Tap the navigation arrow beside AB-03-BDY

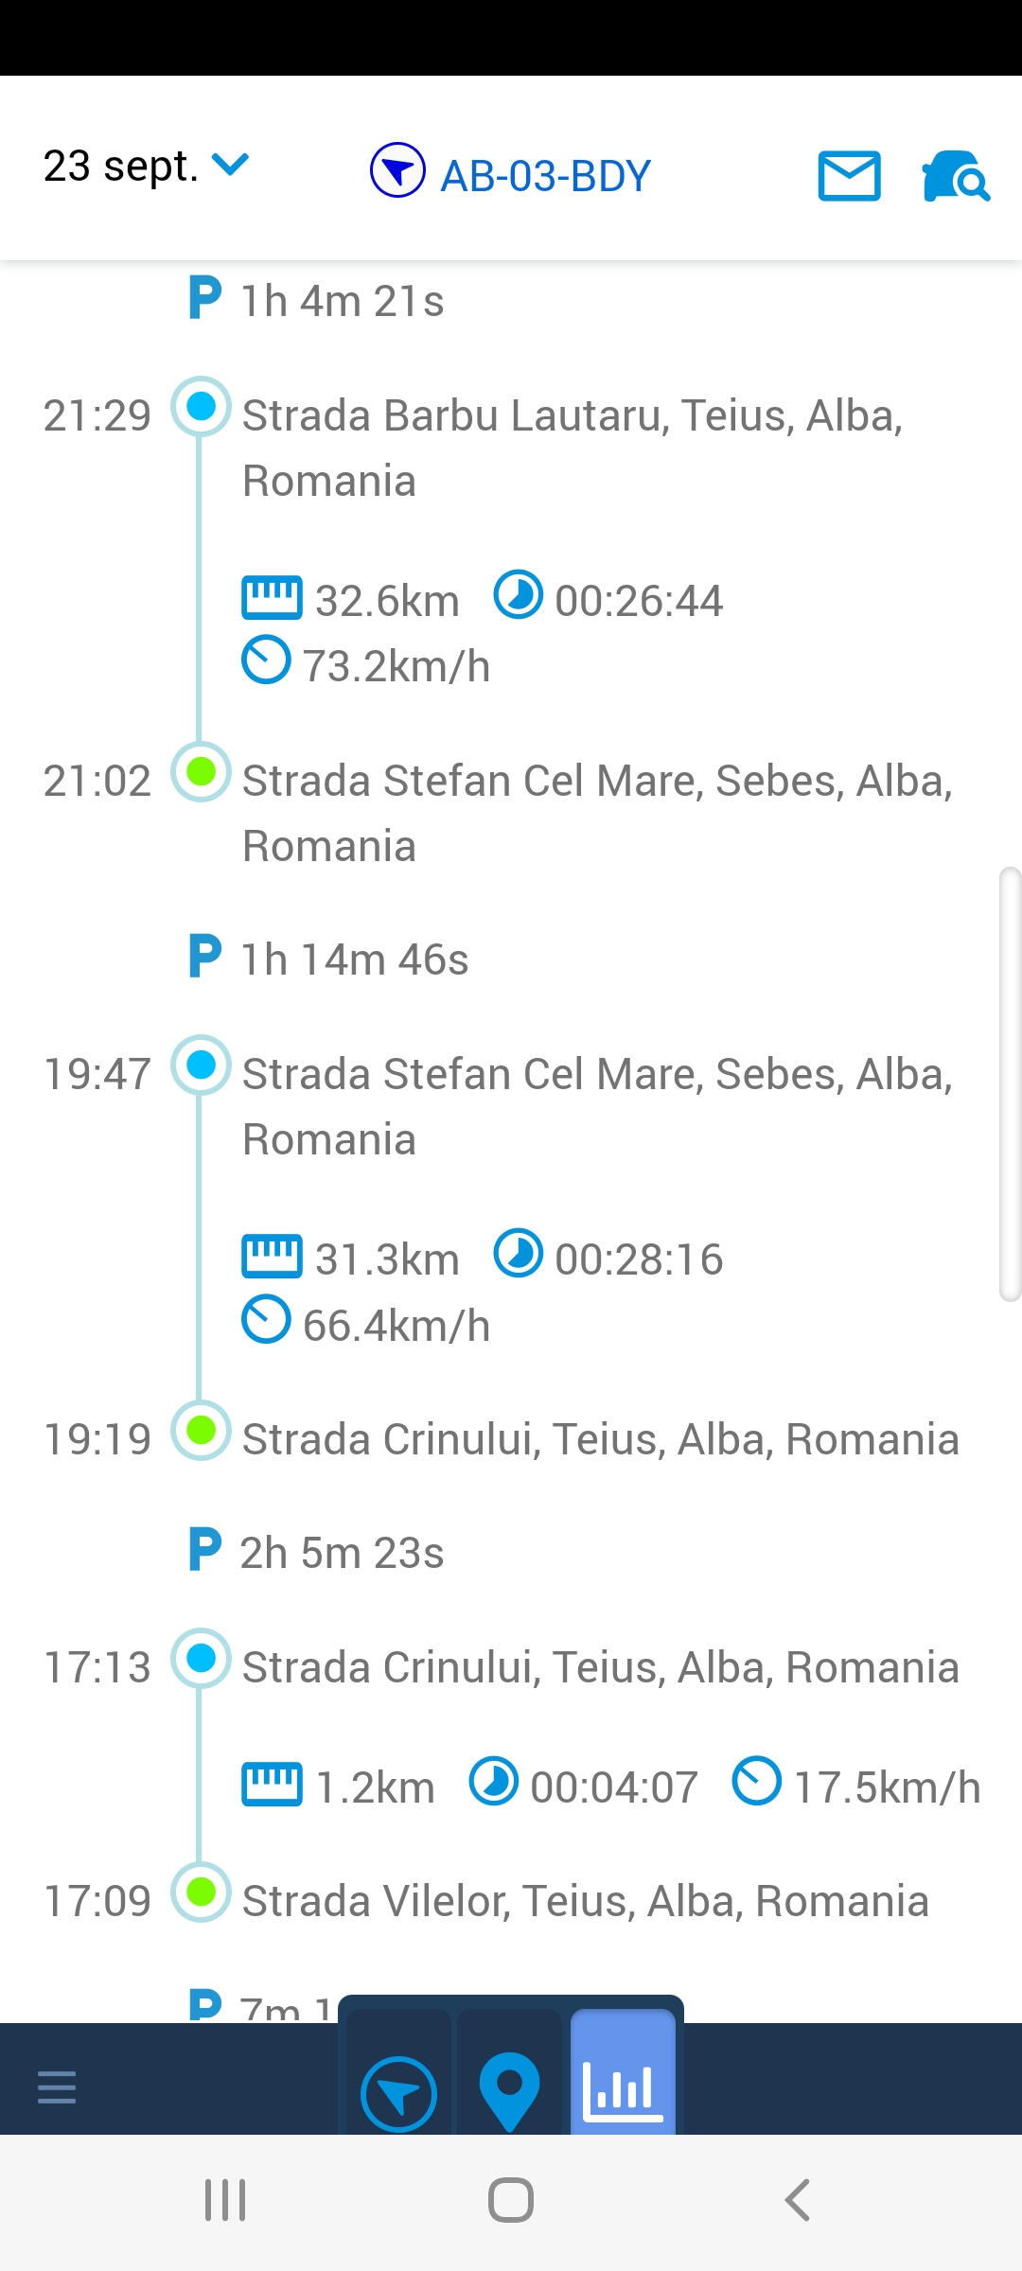397,170
